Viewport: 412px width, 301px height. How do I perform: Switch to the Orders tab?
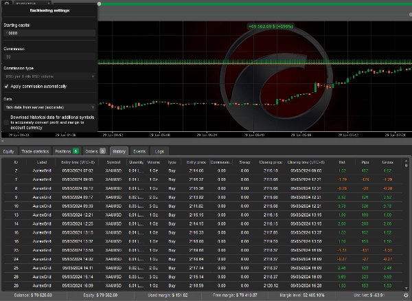tap(95, 151)
